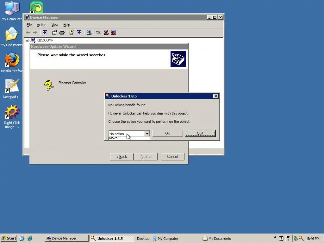Click the Print icon in toolbar

[x=62, y=33]
